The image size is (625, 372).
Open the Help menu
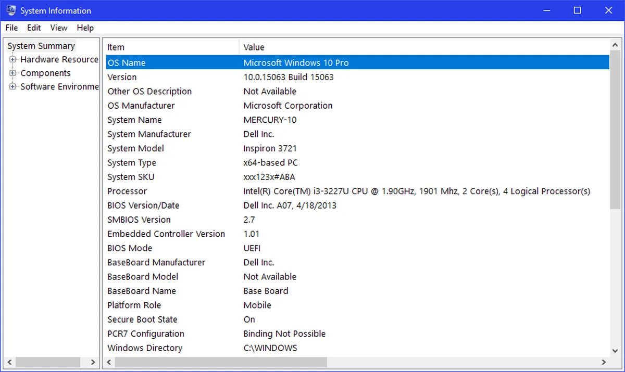click(x=85, y=28)
